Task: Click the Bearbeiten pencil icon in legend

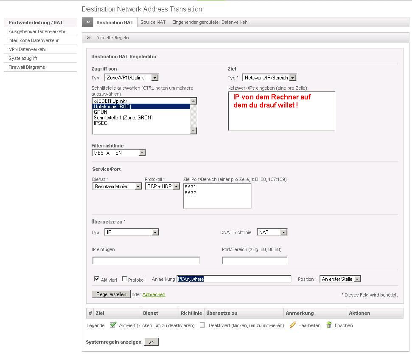Action: click(293, 325)
